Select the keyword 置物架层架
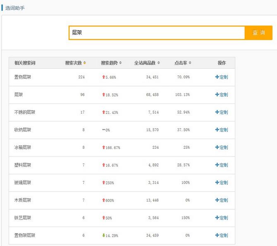 (24, 235)
